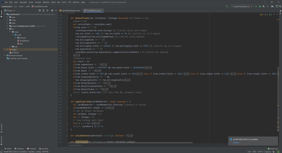Click locate-file target icon in Project panel
Viewport: 282px width, 153px height.
click(40, 11)
